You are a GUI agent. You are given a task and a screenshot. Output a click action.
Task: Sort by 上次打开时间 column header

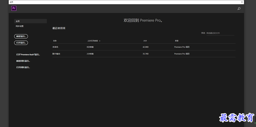(93, 41)
